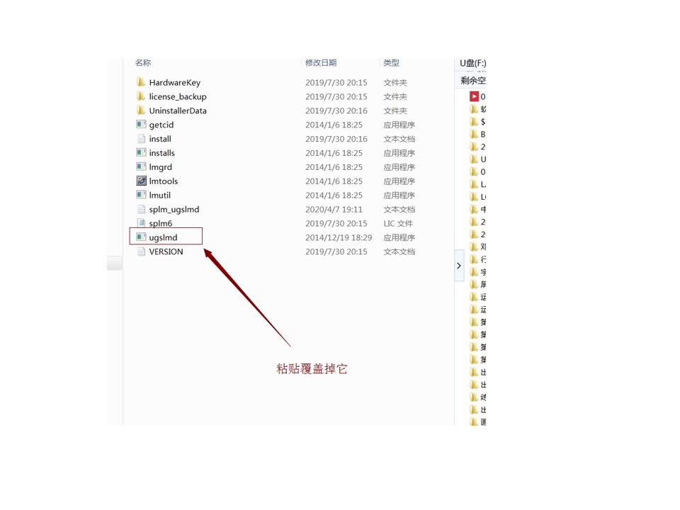Select the ugslmd application icon
Screen dimensions: 680x510
pyautogui.click(x=141, y=237)
